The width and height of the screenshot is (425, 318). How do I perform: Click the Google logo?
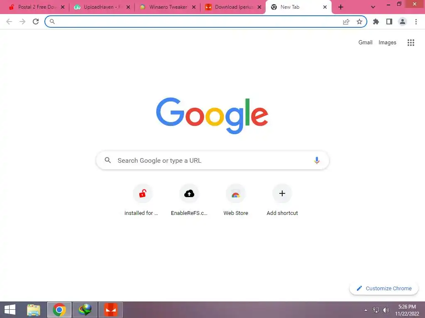[x=212, y=116]
